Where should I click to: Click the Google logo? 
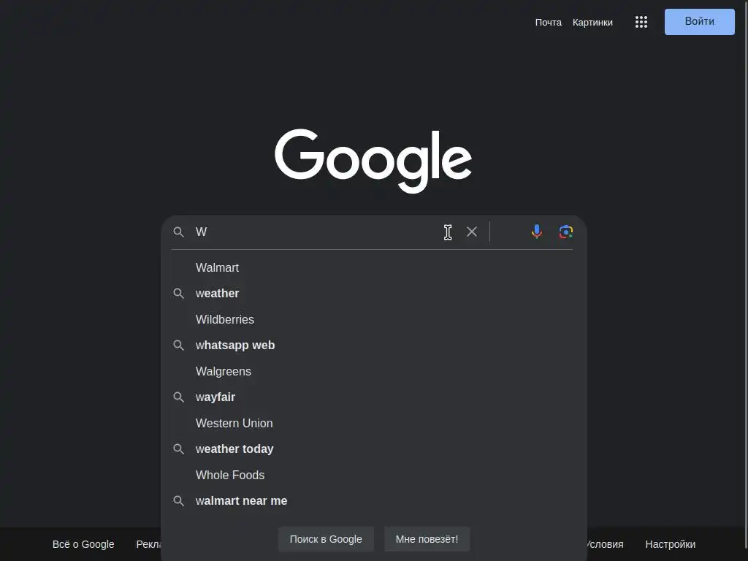pyautogui.click(x=373, y=161)
